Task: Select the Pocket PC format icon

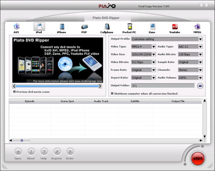Action: coord(129,27)
